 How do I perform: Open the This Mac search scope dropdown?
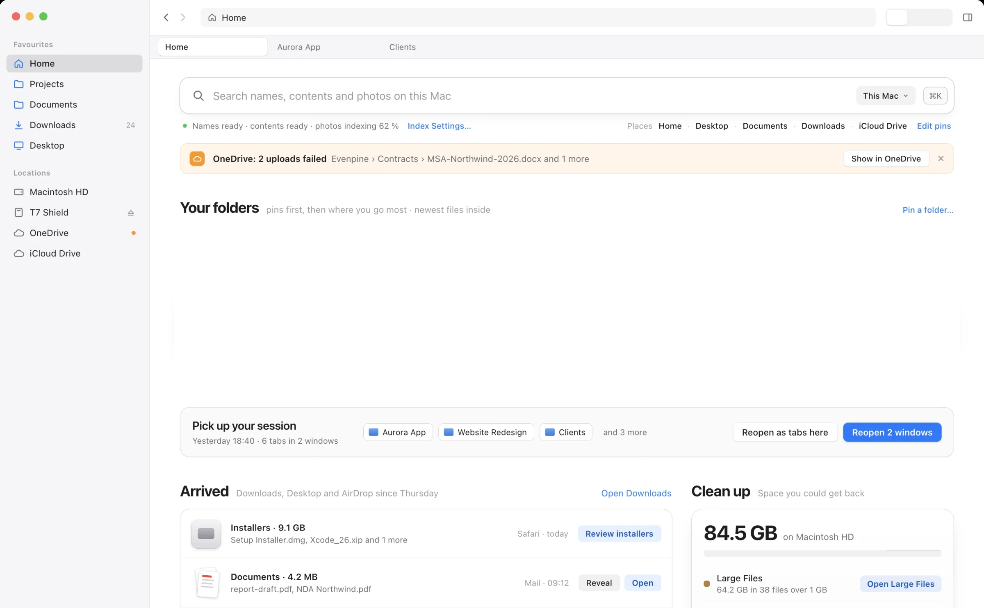pos(886,96)
